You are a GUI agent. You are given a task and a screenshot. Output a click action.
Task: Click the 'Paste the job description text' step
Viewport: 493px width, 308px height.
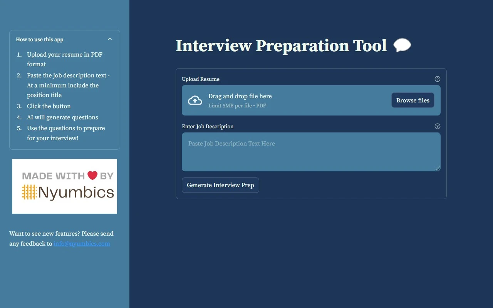(68, 85)
